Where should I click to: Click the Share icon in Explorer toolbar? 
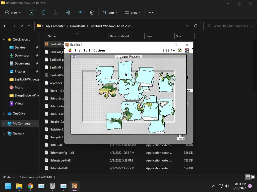click(80, 12)
